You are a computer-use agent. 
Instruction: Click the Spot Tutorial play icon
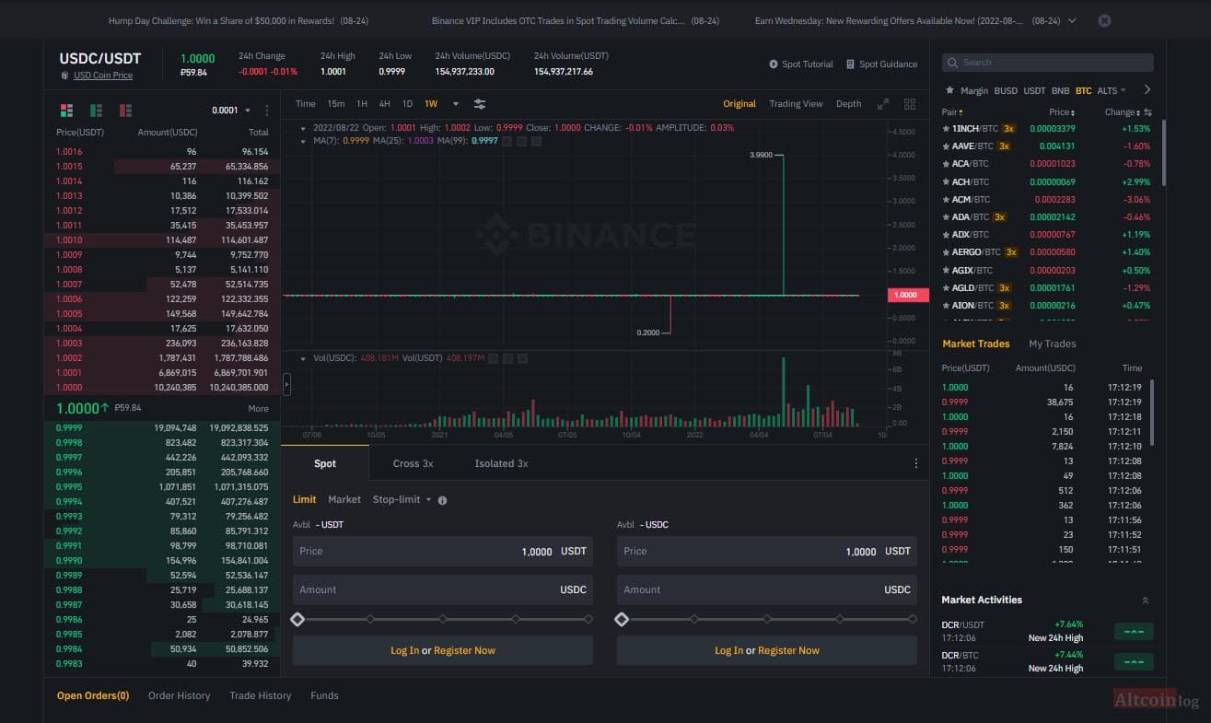(774, 64)
